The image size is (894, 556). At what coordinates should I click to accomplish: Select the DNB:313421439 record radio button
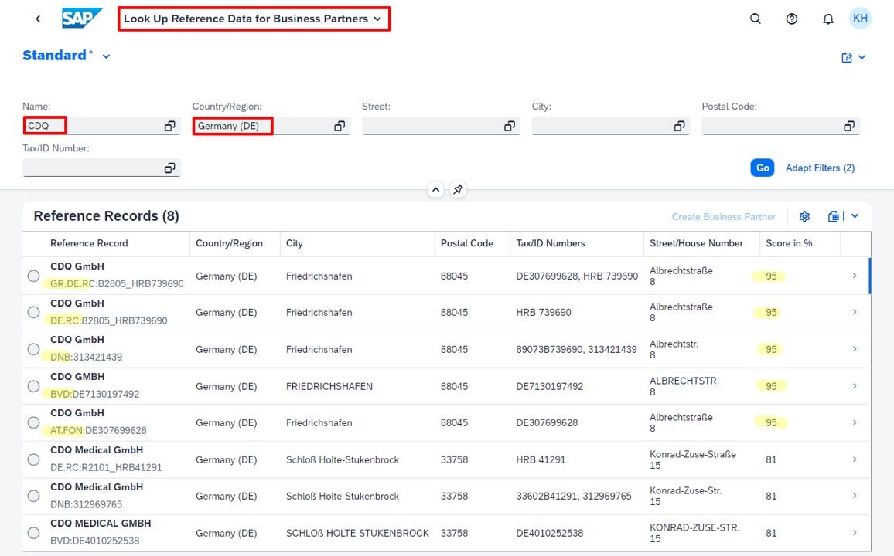33,349
